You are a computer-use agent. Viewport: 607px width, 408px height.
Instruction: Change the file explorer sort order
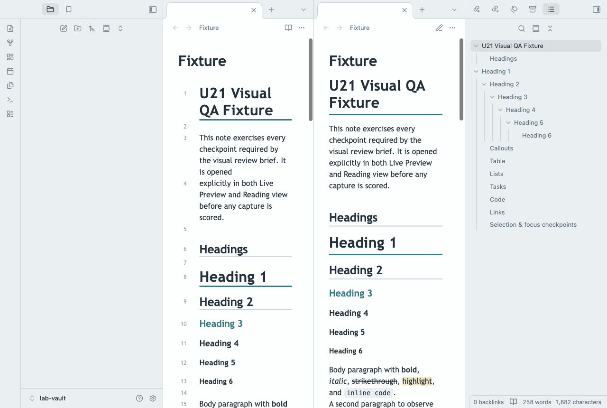pos(92,28)
